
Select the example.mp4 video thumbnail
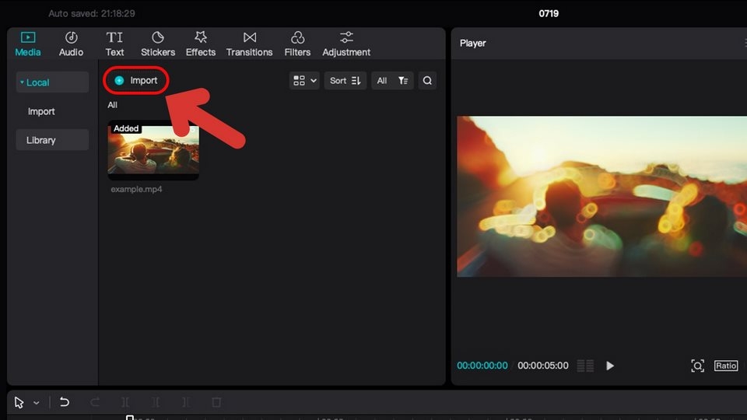(x=153, y=150)
